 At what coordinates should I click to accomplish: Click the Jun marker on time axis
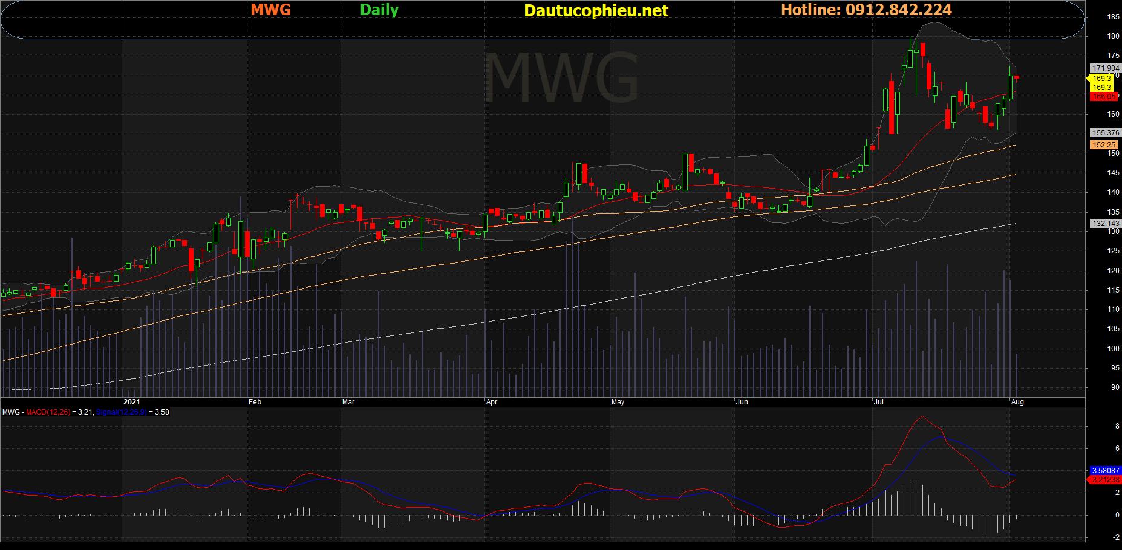coord(742,402)
